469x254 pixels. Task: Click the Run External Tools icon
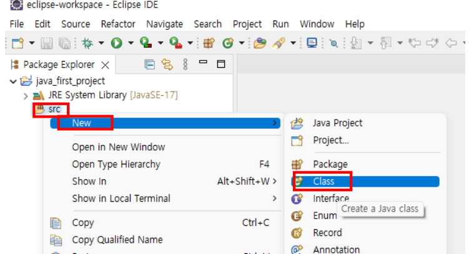176,42
